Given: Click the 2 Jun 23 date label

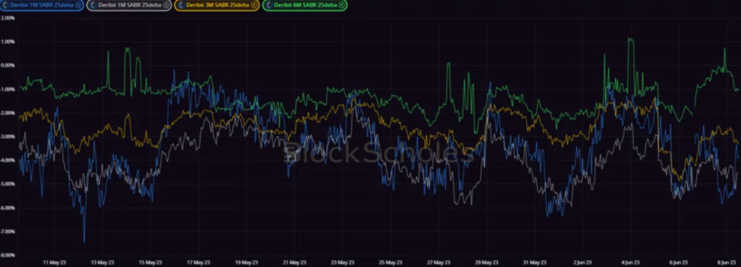Looking at the screenshot, I should click(x=582, y=262).
